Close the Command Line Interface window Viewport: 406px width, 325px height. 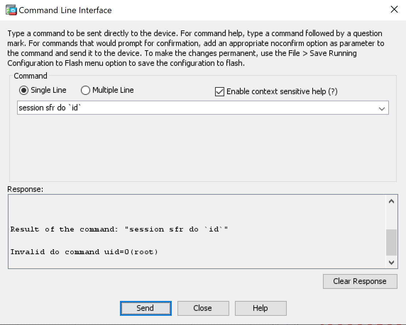394,10
